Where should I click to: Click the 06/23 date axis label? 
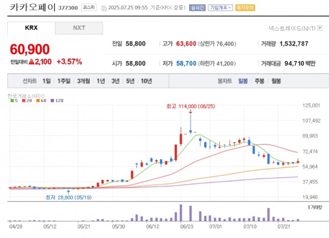coord(187,227)
